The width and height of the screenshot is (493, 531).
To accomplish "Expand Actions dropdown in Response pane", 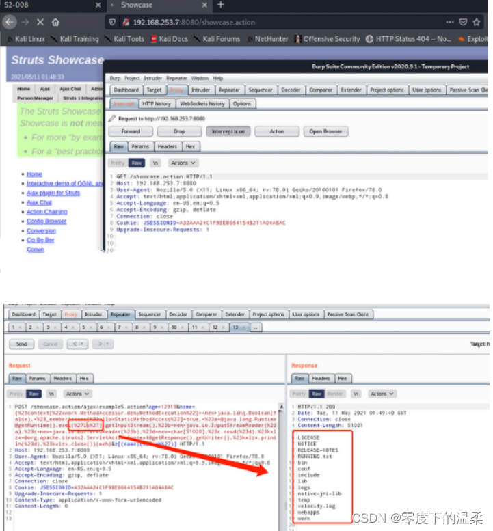I will [382, 394].
